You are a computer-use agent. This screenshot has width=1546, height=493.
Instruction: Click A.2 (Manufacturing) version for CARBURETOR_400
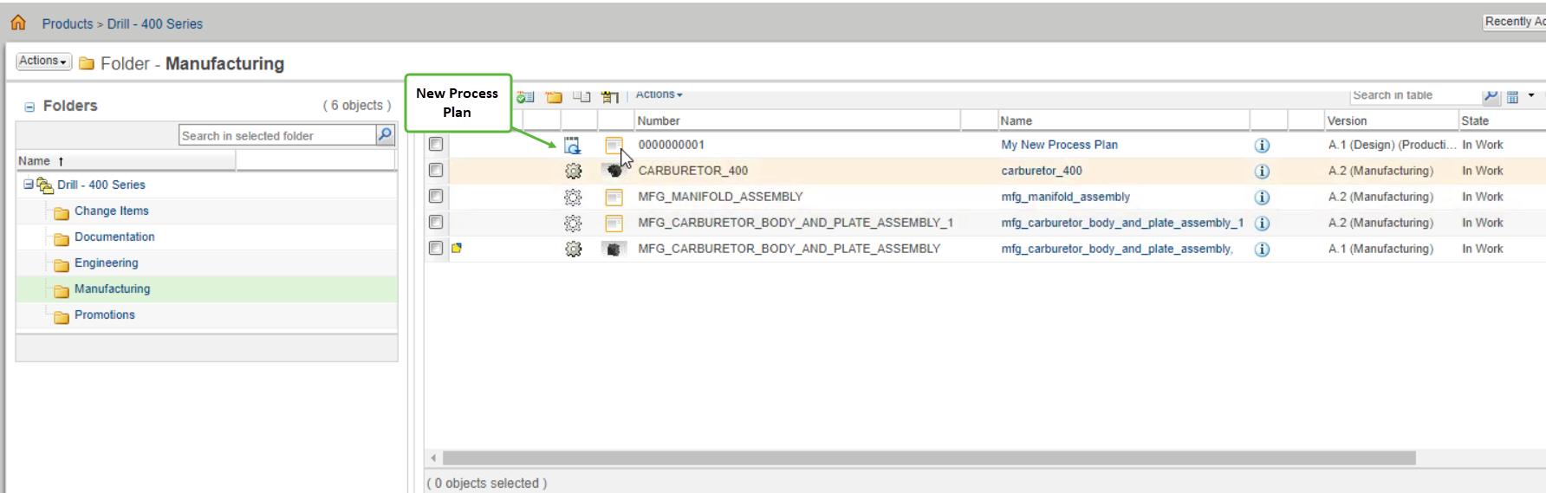point(1380,171)
